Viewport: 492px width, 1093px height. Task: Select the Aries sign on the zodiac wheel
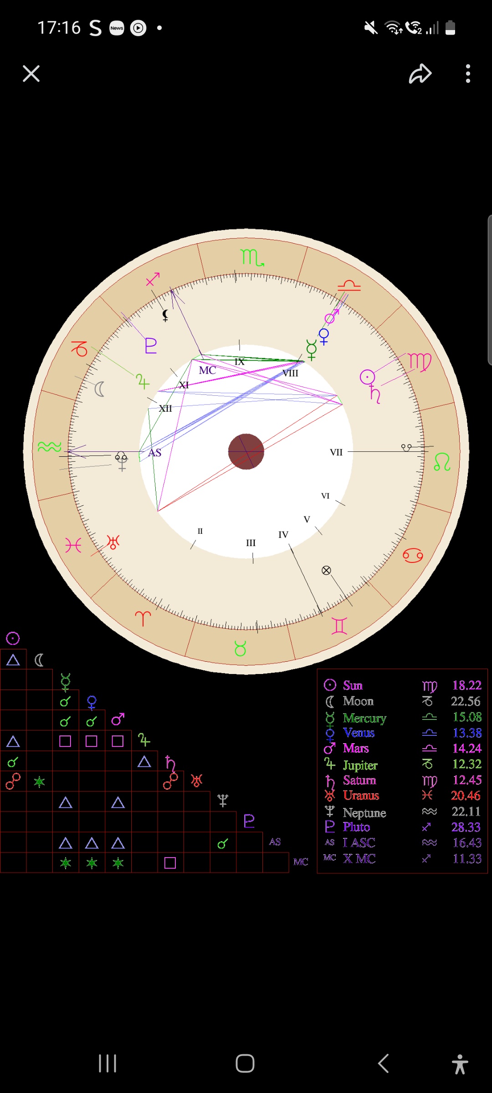[x=143, y=618]
